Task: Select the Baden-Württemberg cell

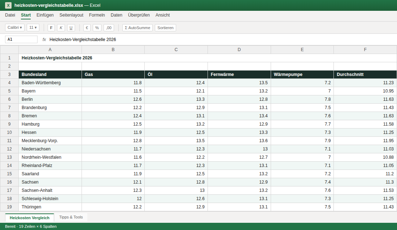Action: click(x=50, y=83)
